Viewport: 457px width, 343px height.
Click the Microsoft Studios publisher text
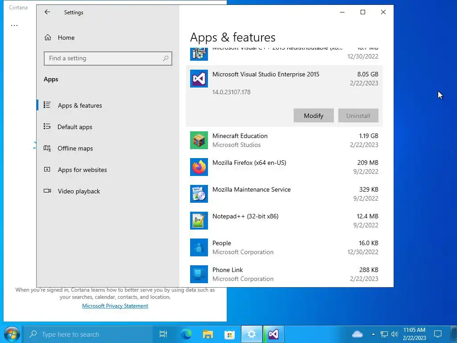237,145
